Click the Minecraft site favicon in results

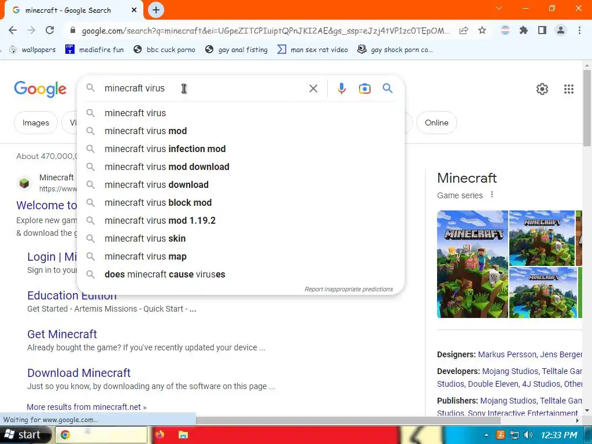[24, 183]
